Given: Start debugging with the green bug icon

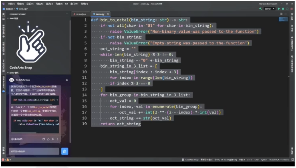Looking at the screenshot, I should click(x=283, y=9).
